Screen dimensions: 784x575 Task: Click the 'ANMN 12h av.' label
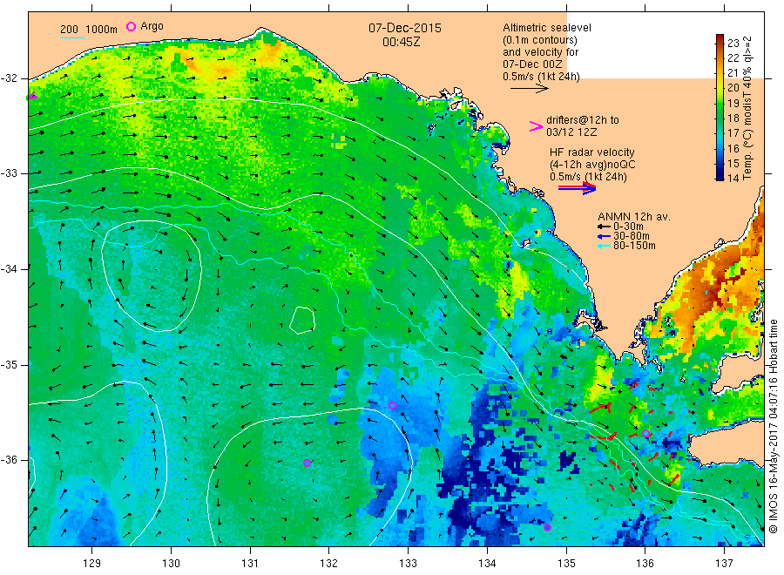[x=634, y=217]
